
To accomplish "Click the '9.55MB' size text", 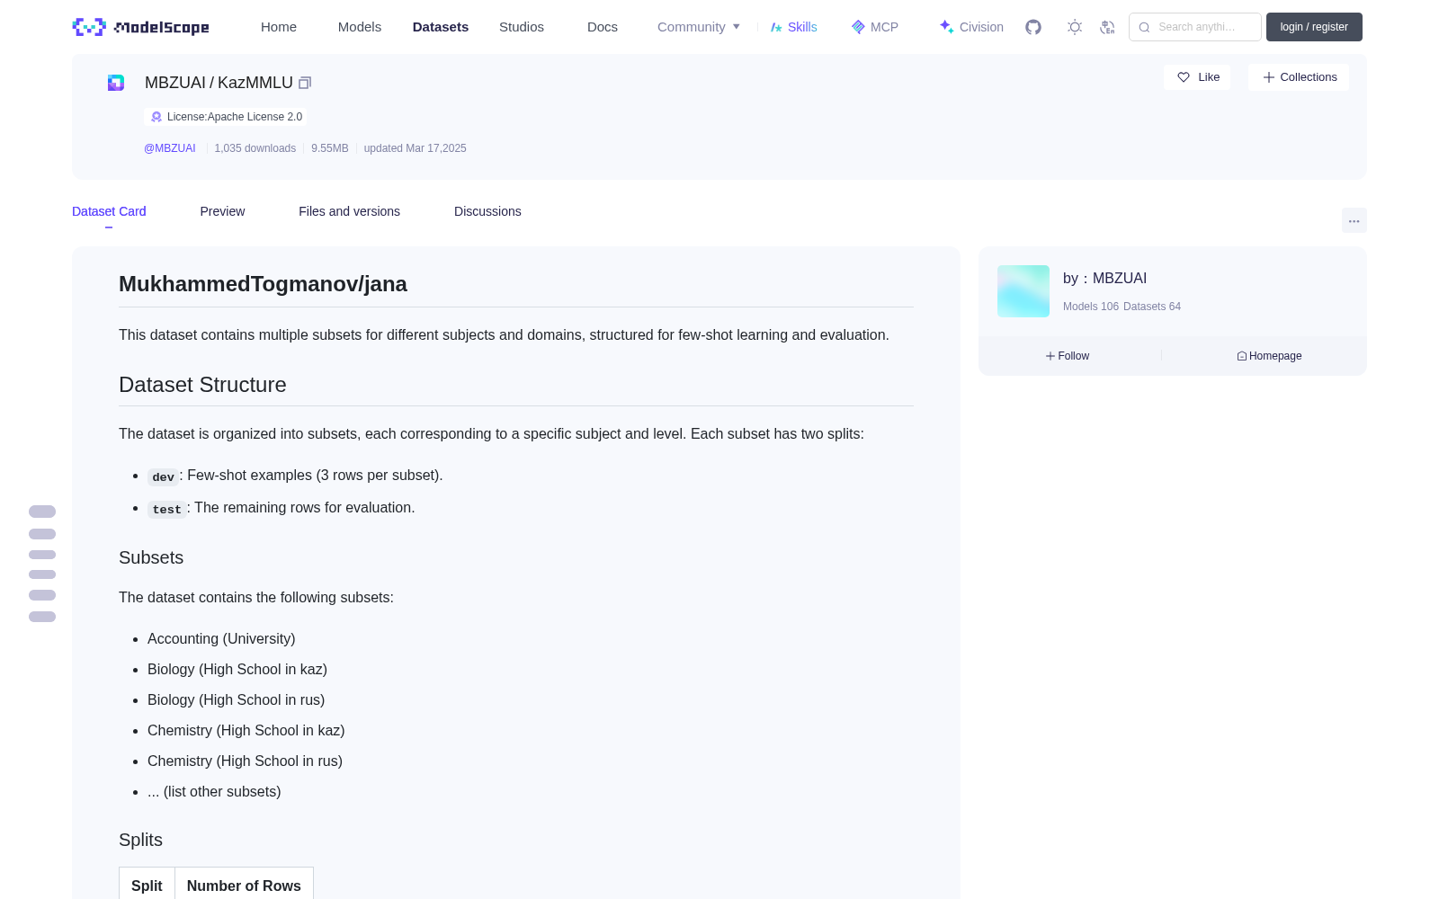I will [x=330, y=148].
